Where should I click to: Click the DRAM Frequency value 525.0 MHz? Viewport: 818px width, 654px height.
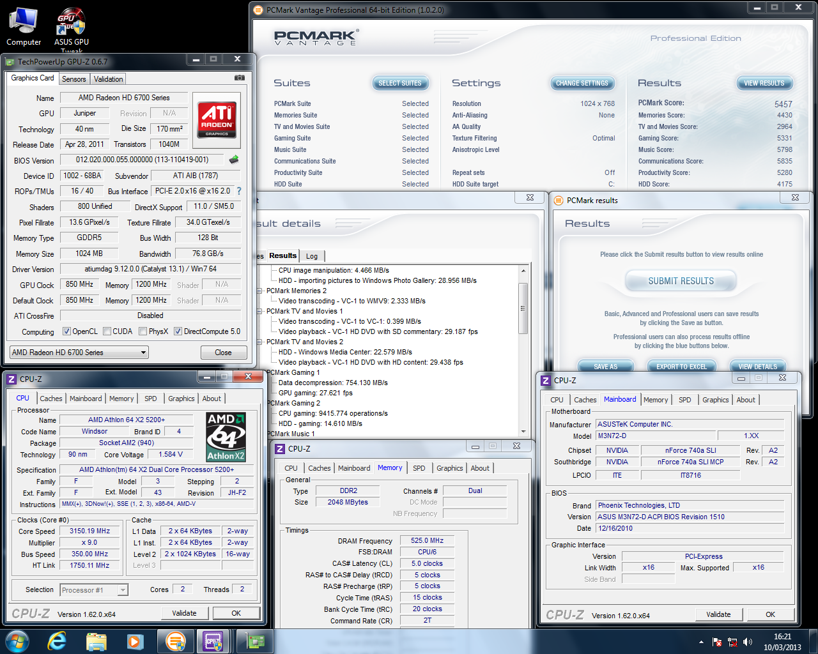click(x=427, y=540)
